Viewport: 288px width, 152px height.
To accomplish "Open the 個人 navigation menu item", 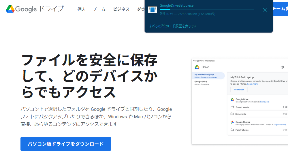I will click(82, 9).
